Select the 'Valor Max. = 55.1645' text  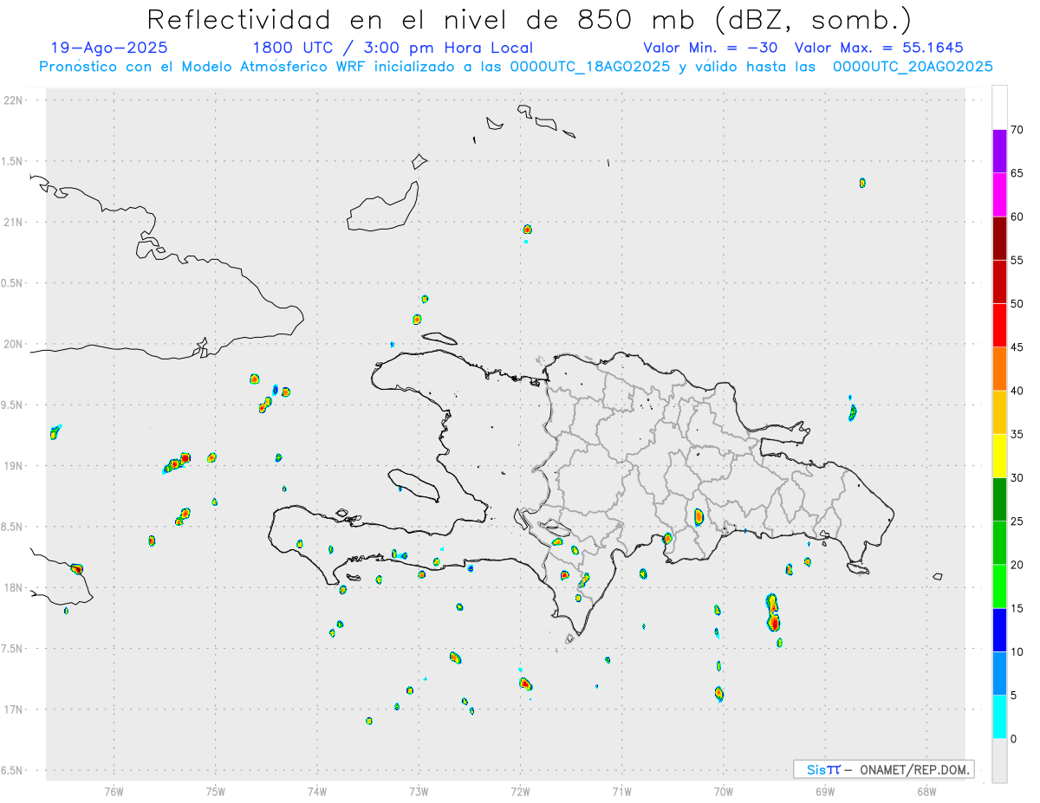[879, 48]
